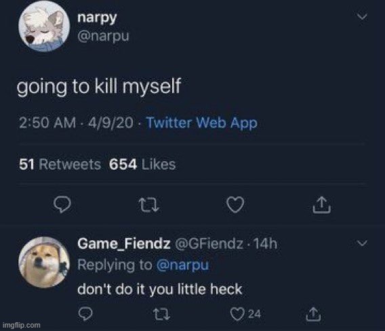Open the chevron menu on narpy's tweet
385x331 pixels.
362,17
